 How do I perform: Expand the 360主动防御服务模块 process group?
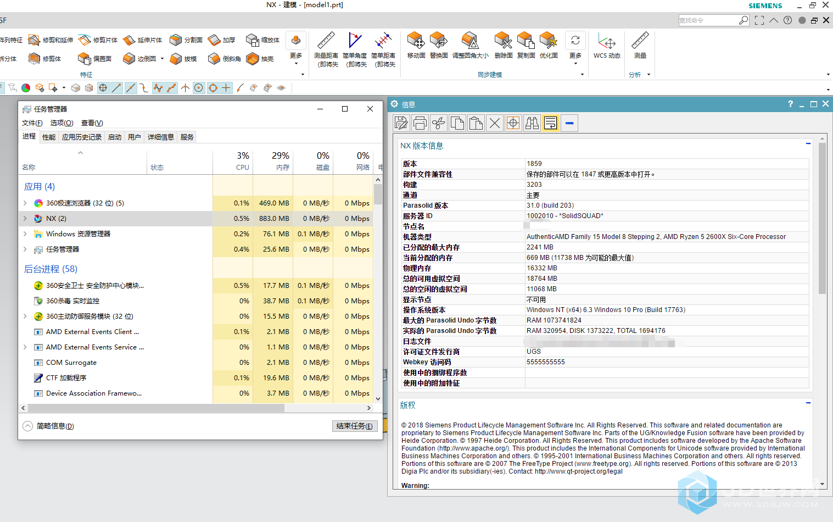click(x=25, y=316)
